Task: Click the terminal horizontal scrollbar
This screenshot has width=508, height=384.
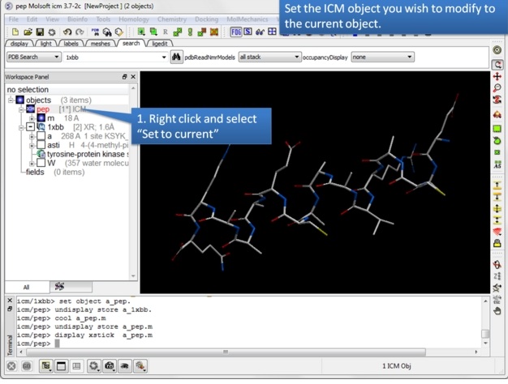Action: 226,352
